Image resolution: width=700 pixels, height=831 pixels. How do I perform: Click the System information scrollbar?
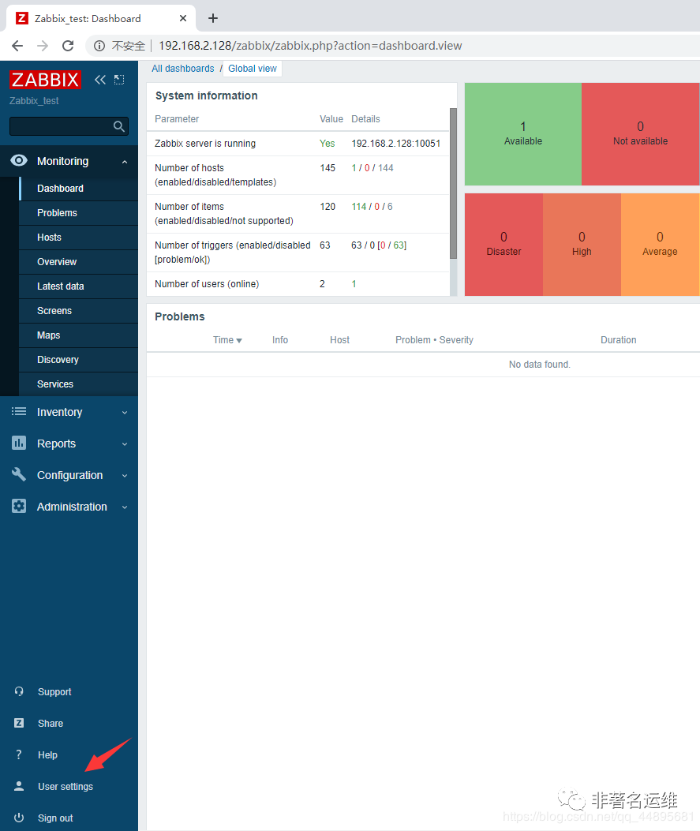point(453,183)
